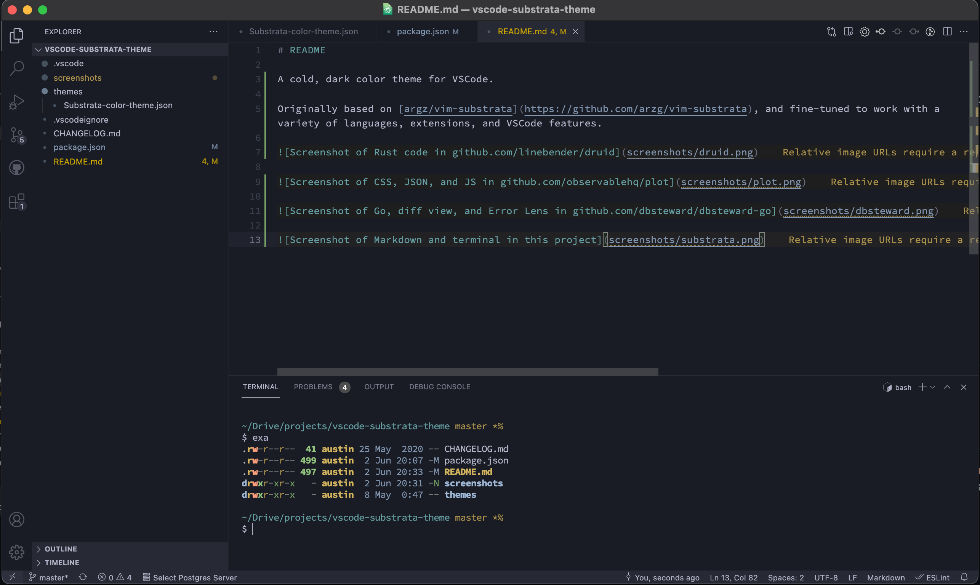Open the GitHub panel in activity bar
The height and width of the screenshot is (585, 980).
pos(16,168)
